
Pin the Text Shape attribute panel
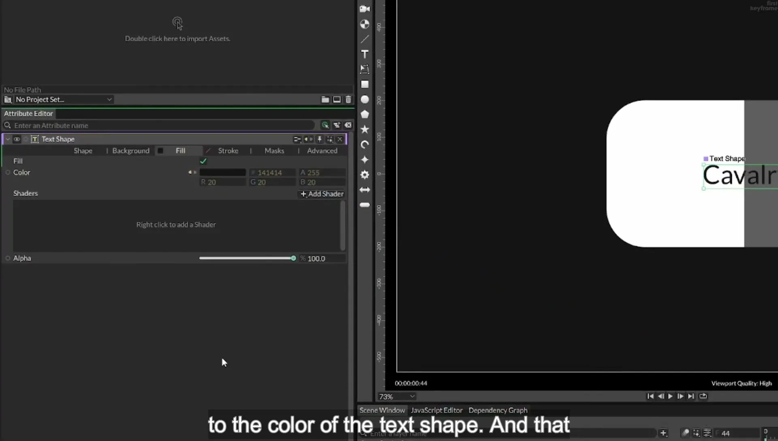click(319, 139)
